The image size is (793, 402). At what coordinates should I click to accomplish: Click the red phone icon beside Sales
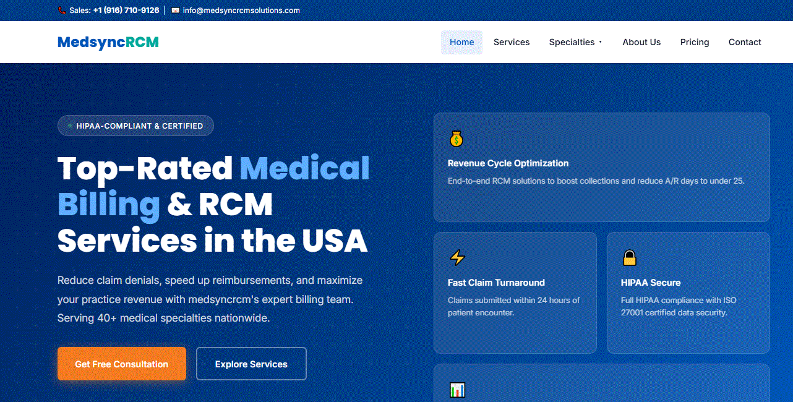62,11
